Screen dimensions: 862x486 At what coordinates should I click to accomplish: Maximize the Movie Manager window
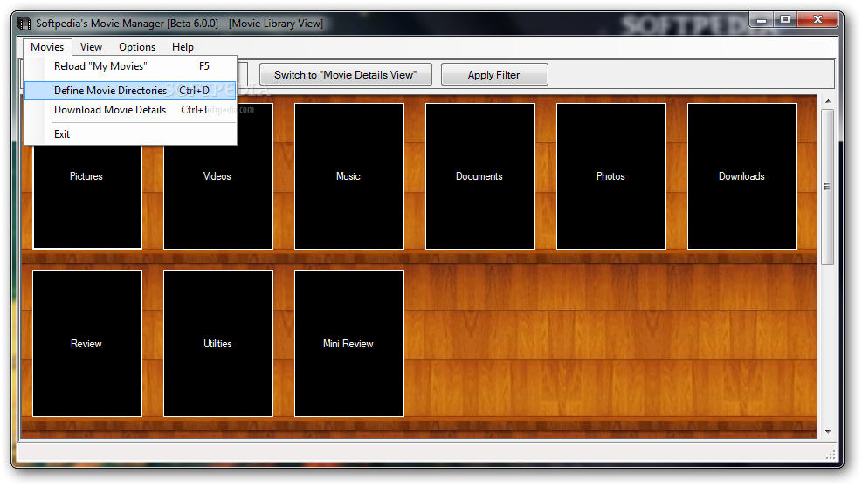coord(785,20)
